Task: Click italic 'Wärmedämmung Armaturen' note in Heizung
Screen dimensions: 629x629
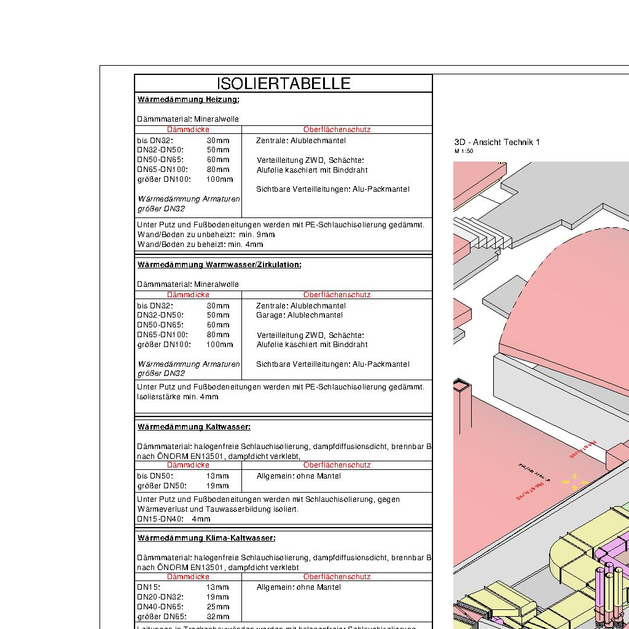Action: tap(189, 199)
